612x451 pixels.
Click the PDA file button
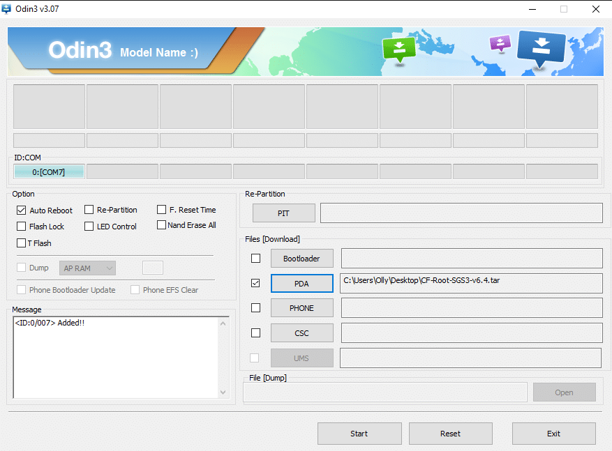coord(301,284)
